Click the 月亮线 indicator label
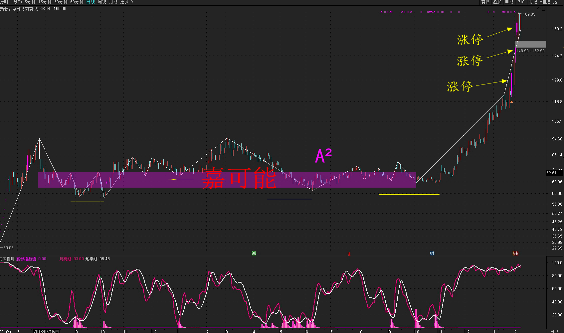Viewport: 564px width, 333px height. (x=66, y=259)
